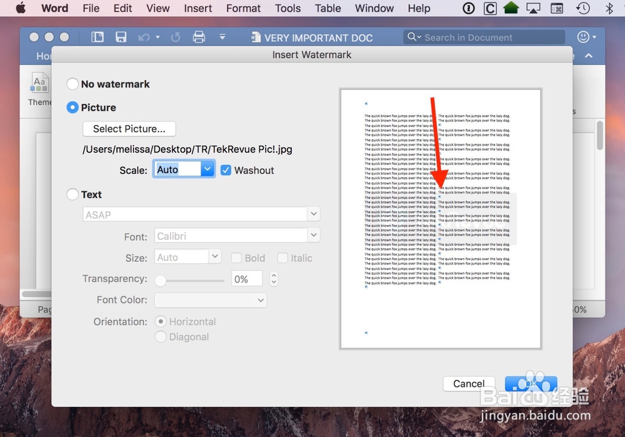This screenshot has width=625, height=437.
Task: Click the Transparency slider handle
Action: tap(160, 281)
